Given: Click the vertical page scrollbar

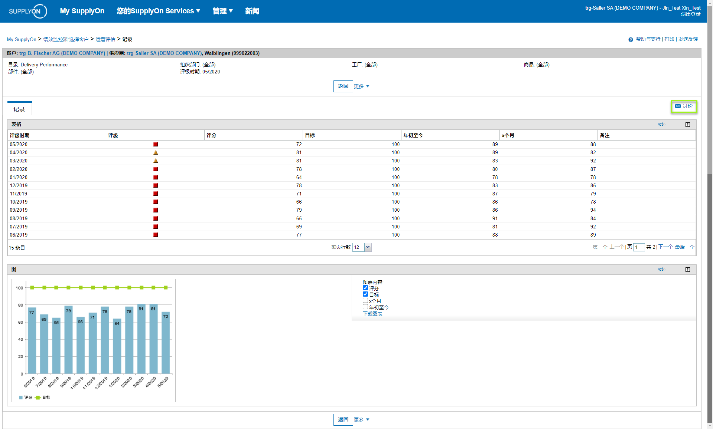Looking at the screenshot, I should [710, 214].
